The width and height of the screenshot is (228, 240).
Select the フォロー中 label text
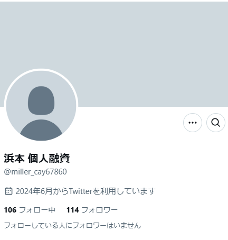pos(37,210)
